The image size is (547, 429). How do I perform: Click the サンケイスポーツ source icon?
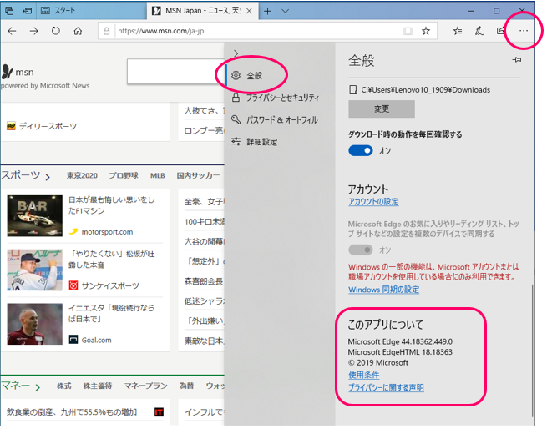point(73,285)
